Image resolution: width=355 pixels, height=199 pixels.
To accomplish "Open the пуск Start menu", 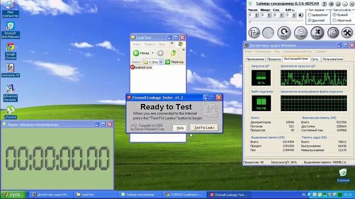I will click(x=13, y=195).
